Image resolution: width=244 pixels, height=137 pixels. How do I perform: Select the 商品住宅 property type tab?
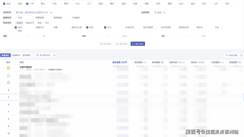coord(30,23)
